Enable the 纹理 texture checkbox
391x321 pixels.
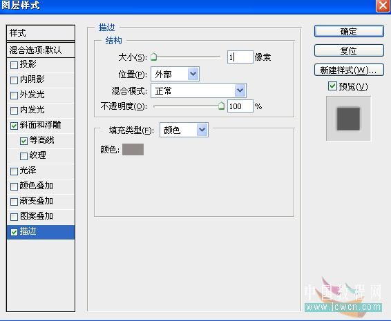(23, 156)
